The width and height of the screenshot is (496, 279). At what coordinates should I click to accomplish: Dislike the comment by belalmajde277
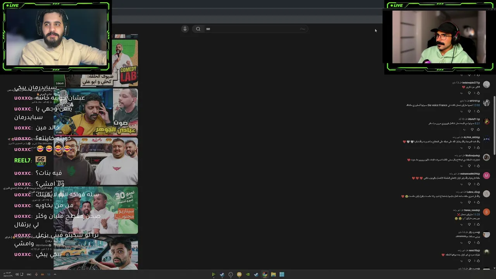[469, 93]
